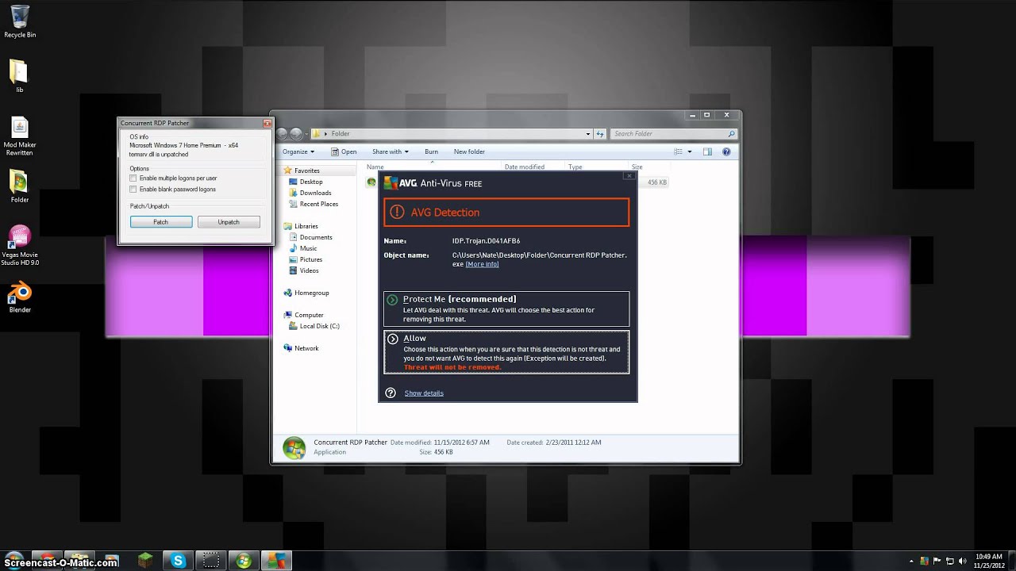Viewport: 1016px width, 571px height.
Task: Close the AVG detection dialog
Action: pyautogui.click(x=629, y=176)
